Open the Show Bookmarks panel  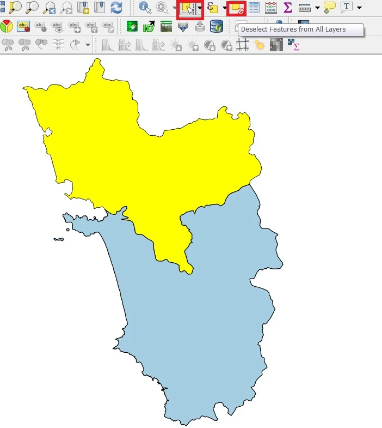tap(100, 8)
